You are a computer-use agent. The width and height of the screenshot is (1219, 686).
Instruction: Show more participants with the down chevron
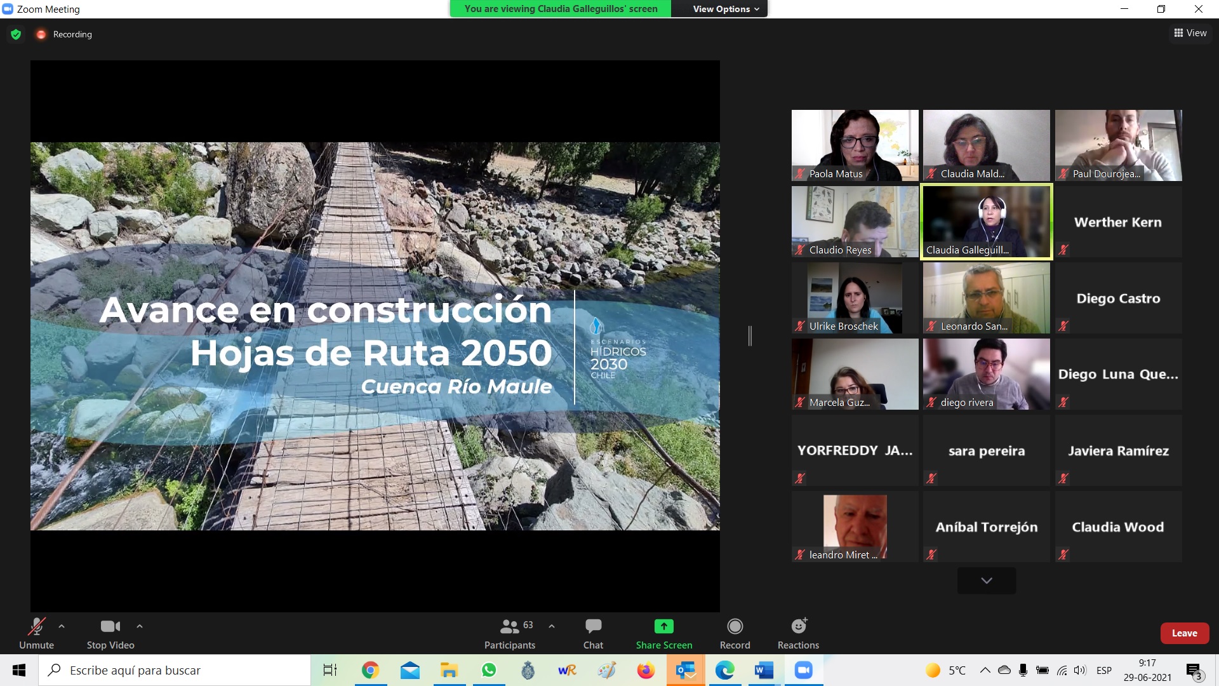[986, 581]
